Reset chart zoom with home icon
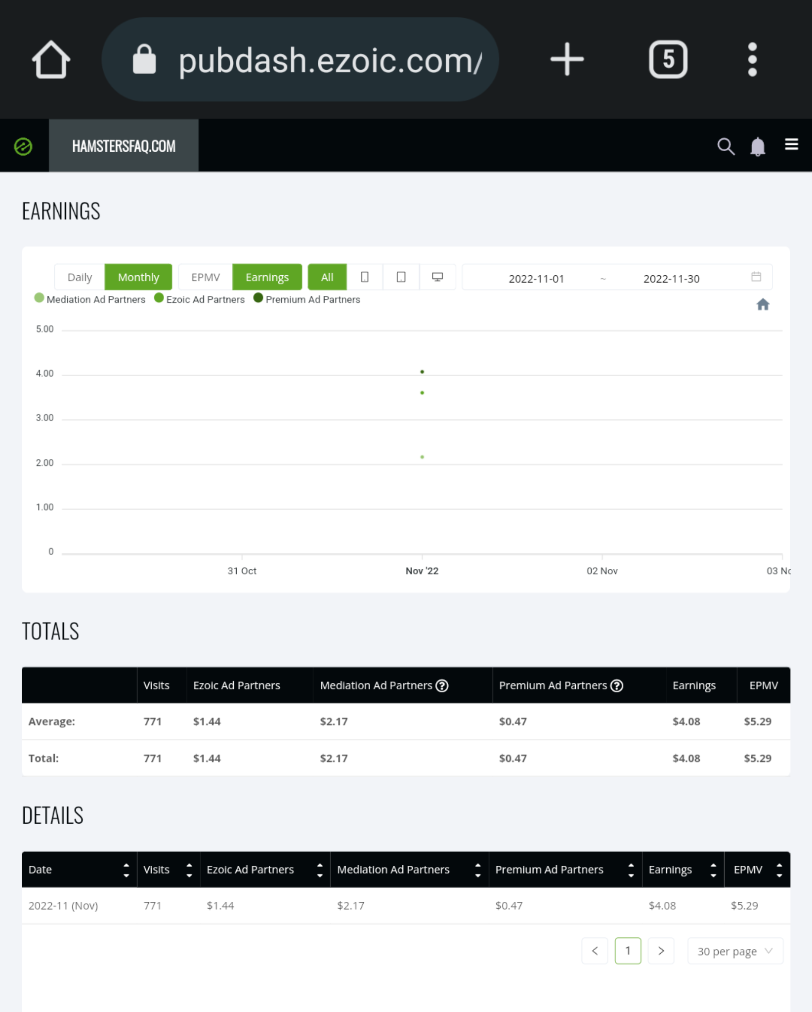This screenshot has width=812, height=1012. tap(763, 304)
